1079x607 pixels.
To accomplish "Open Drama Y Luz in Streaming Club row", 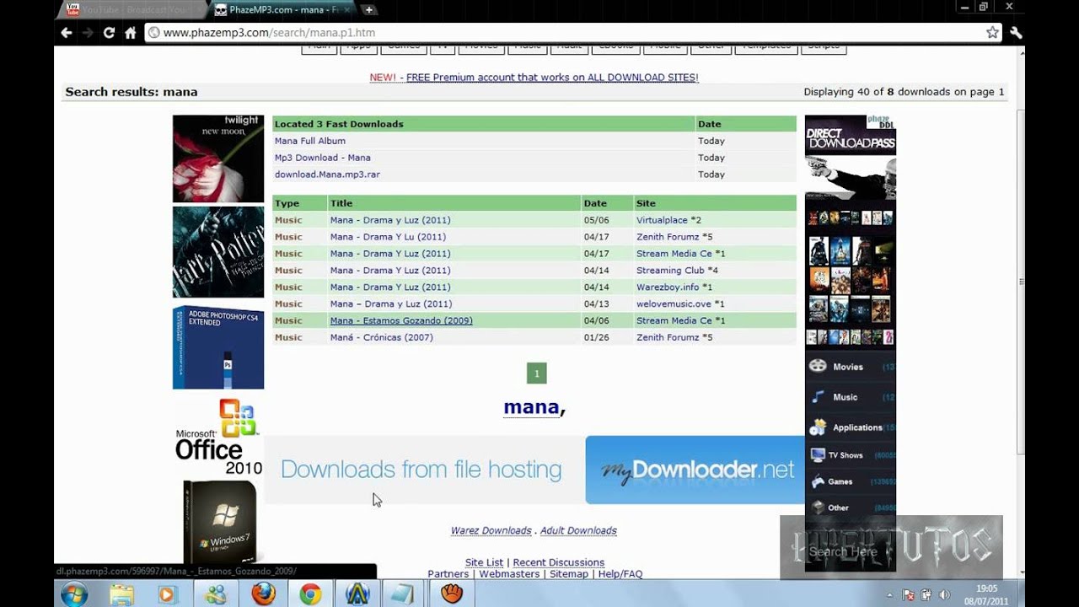I will click(x=390, y=271).
